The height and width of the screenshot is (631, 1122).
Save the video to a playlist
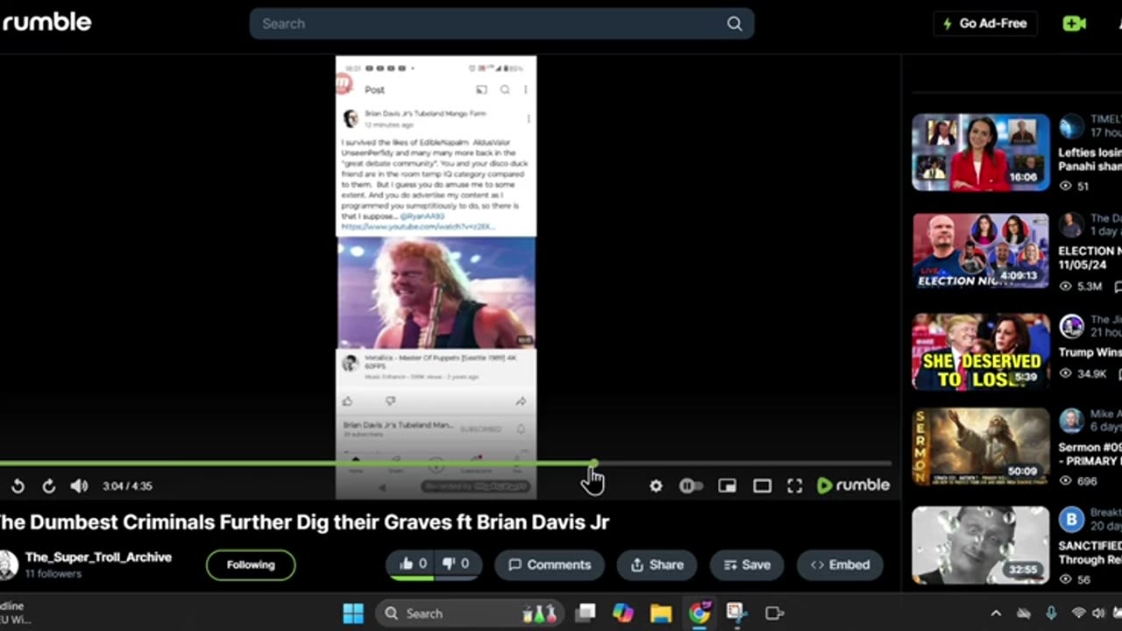point(747,564)
